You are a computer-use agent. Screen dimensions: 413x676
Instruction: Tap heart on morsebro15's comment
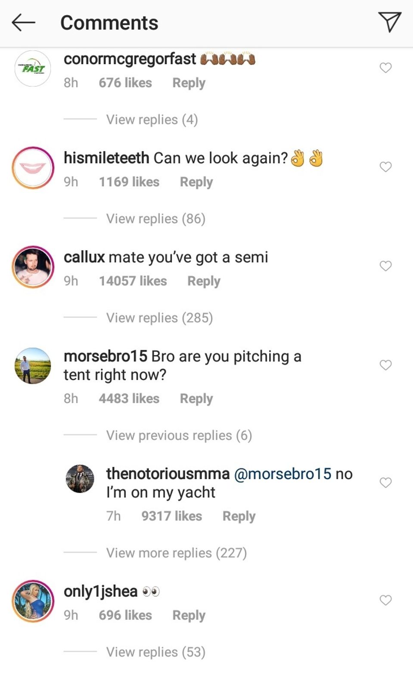[385, 365]
